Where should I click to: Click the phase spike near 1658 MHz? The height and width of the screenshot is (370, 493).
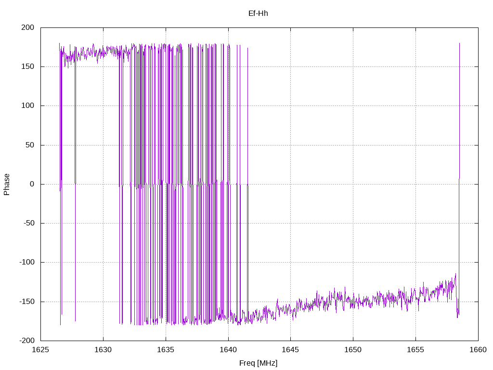(x=459, y=179)
